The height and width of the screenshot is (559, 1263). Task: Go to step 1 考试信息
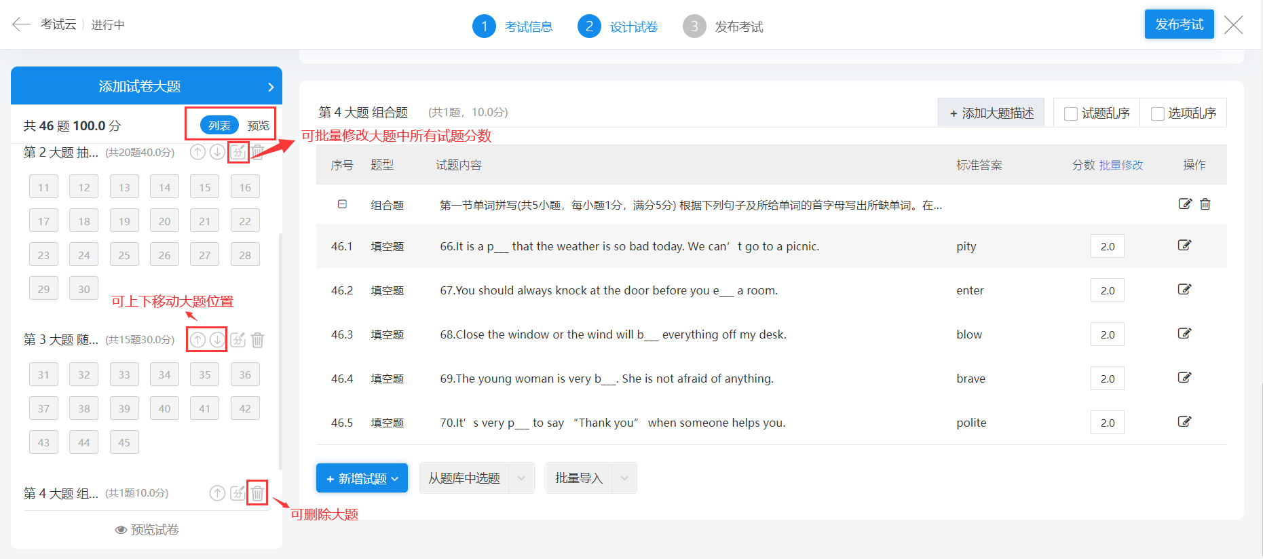tap(512, 26)
